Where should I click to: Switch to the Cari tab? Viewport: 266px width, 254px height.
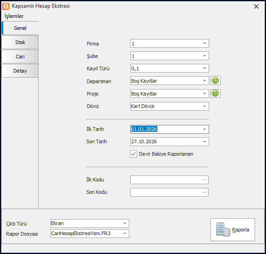(20, 56)
